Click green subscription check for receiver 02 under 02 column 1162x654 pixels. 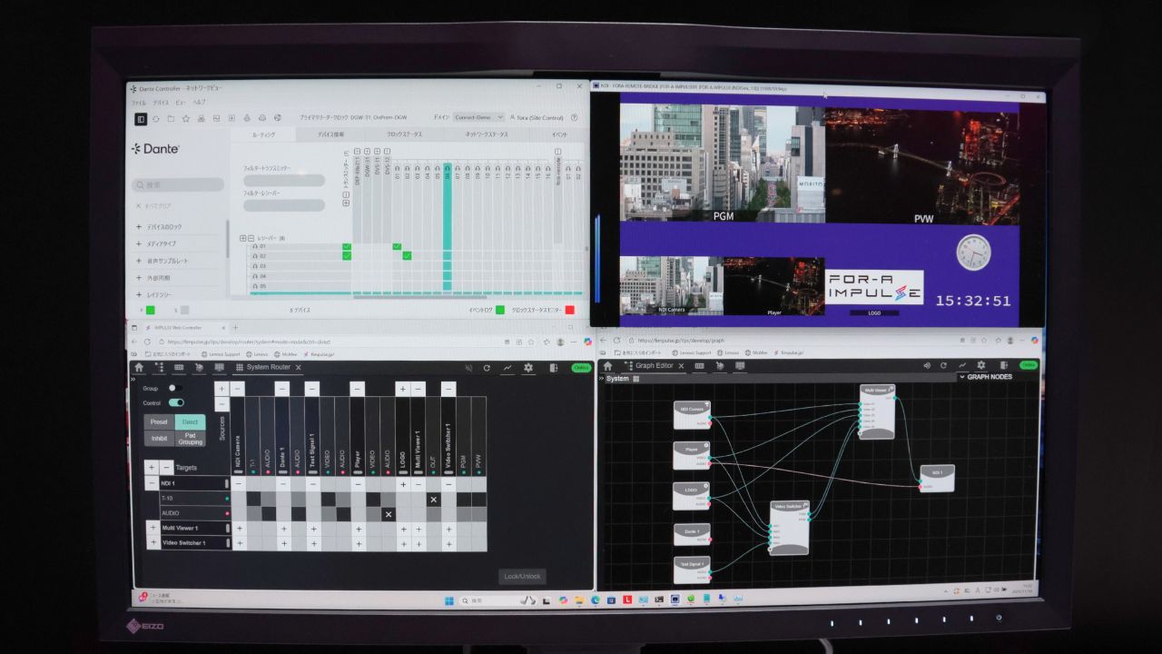click(408, 256)
